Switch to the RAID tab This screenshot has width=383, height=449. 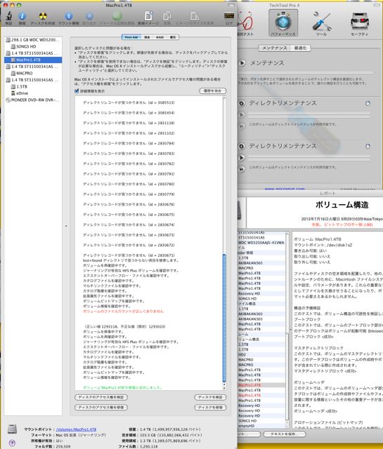point(160,37)
